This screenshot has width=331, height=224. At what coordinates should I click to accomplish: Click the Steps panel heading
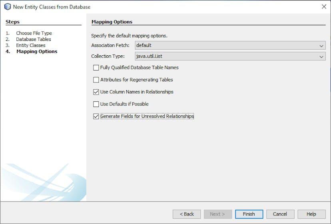12,22
